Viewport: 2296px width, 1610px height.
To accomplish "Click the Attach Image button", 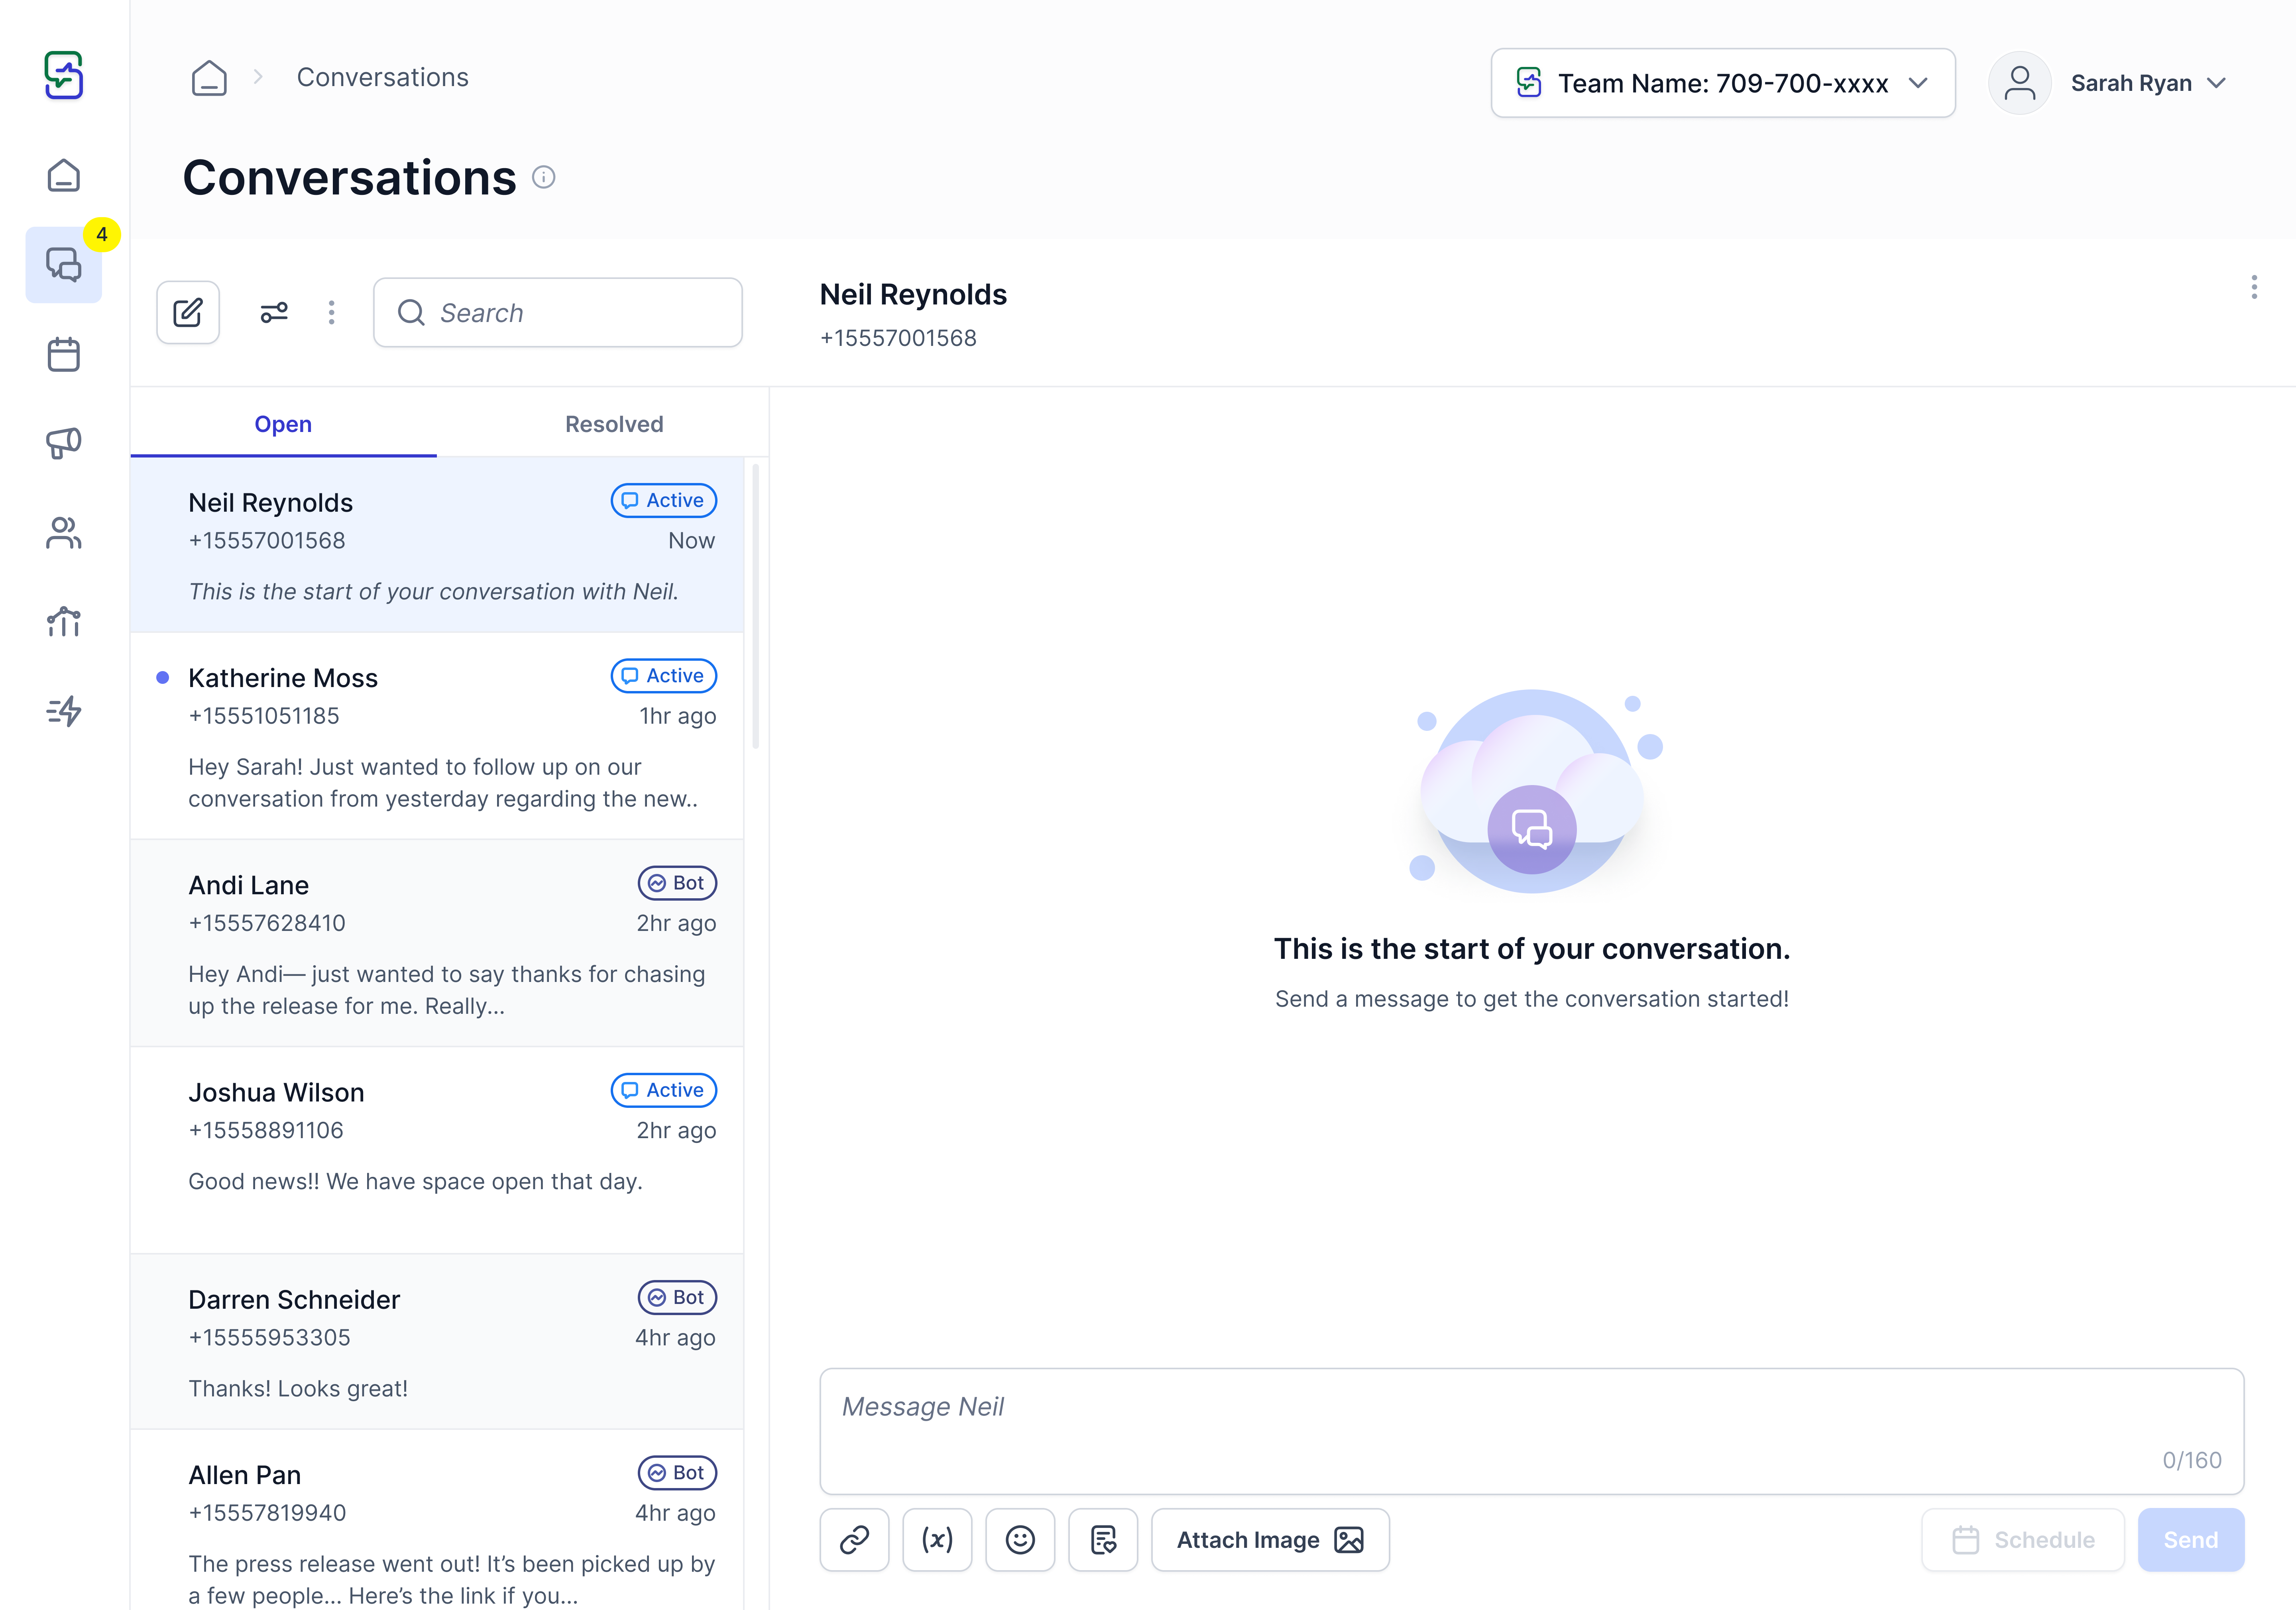I will 1270,1540.
